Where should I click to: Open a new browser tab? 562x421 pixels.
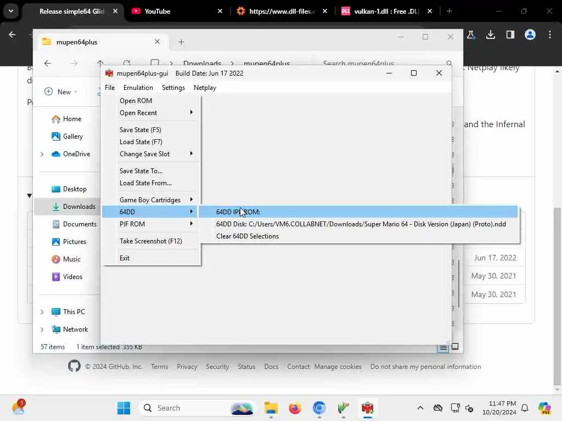449,12
